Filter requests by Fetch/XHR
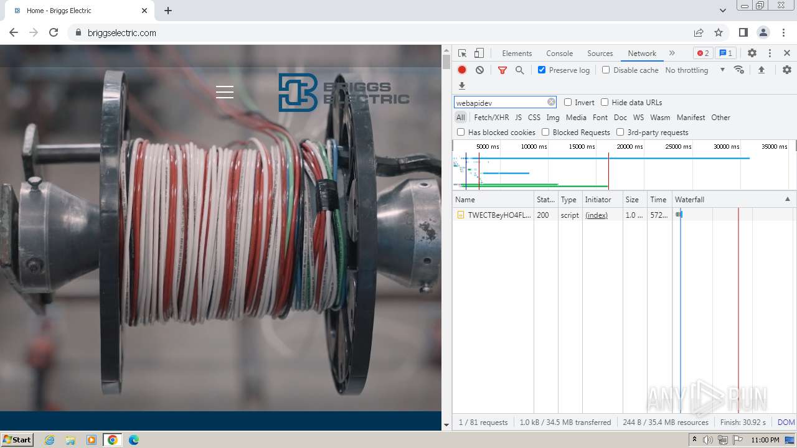 pyautogui.click(x=491, y=117)
